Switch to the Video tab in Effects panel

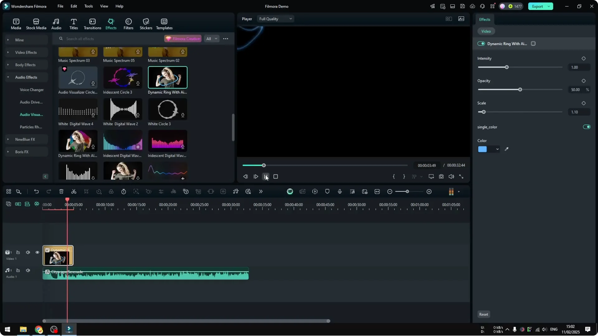point(486,31)
